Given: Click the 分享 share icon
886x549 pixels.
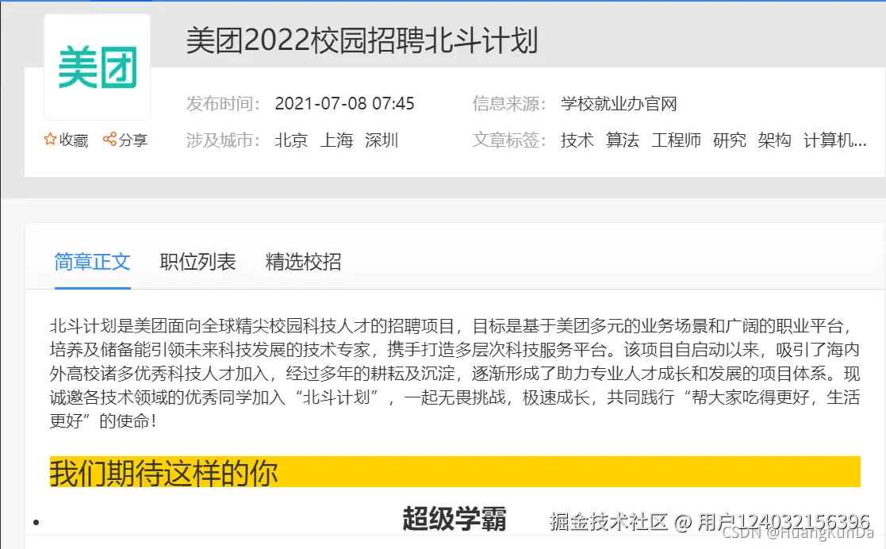Looking at the screenshot, I should tap(109, 139).
